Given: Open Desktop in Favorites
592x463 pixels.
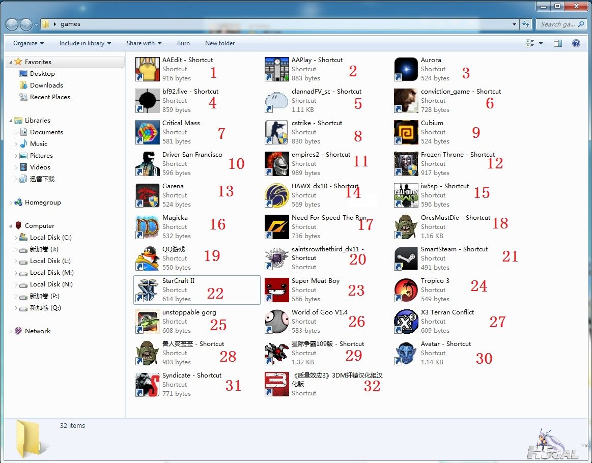Looking at the screenshot, I should 42,74.
